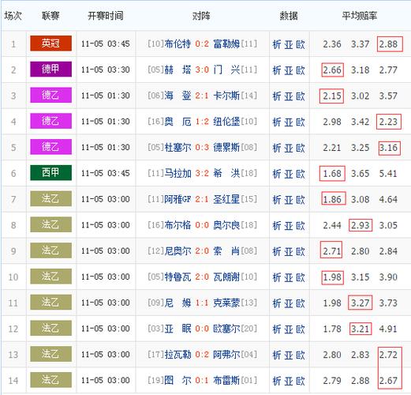Viewport: 411px width, 395px height.
Task: Click odds value 2.93 in row 8
Action: [361, 225]
